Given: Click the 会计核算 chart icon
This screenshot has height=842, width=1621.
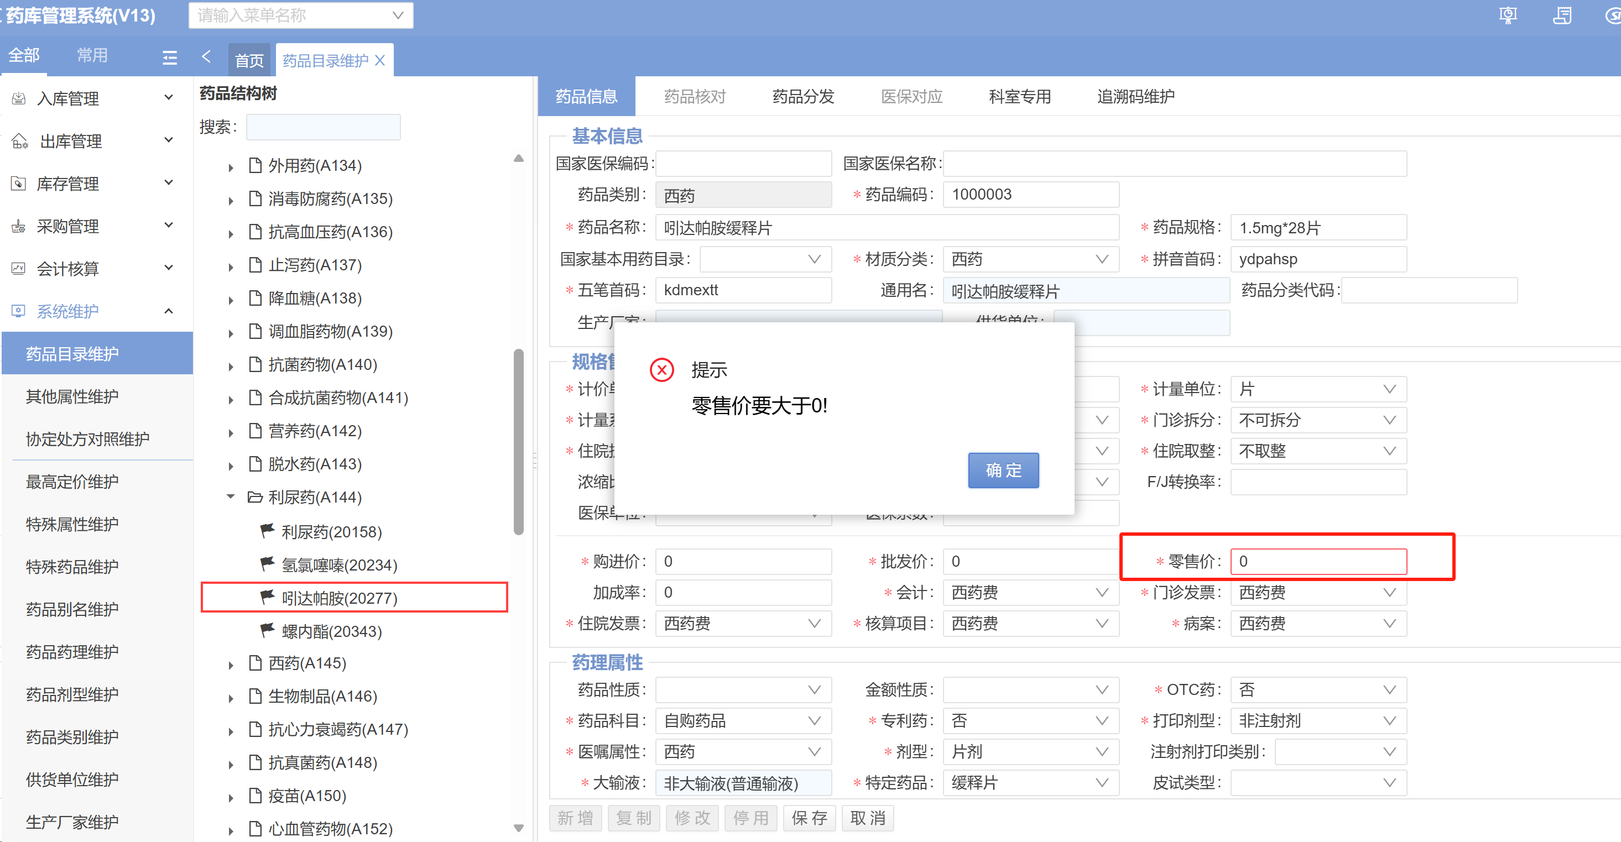Looking at the screenshot, I should pyautogui.click(x=19, y=269).
